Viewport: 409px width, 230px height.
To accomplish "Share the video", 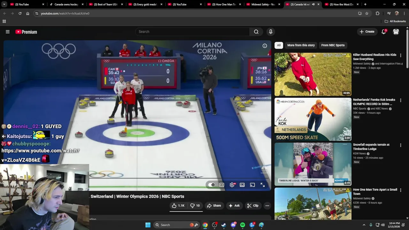I will pos(214,205).
